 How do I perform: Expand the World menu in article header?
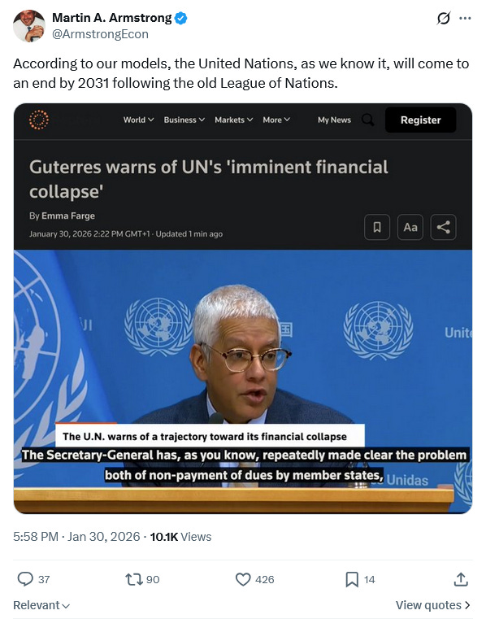(x=138, y=120)
